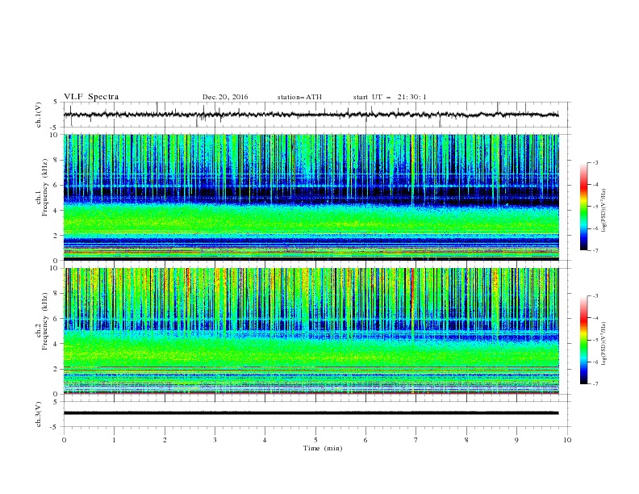Click the ch.2 spectrogram color scale bar
The height and width of the screenshot is (494, 639).
pyautogui.click(x=583, y=340)
